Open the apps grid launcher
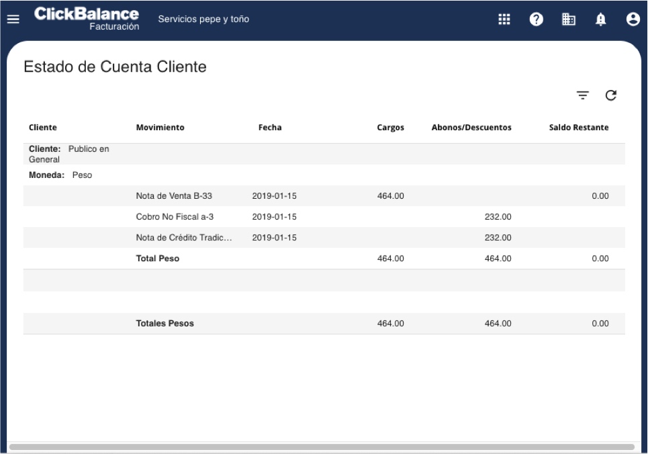The height and width of the screenshot is (454, 648). click(x=503, y=19)
